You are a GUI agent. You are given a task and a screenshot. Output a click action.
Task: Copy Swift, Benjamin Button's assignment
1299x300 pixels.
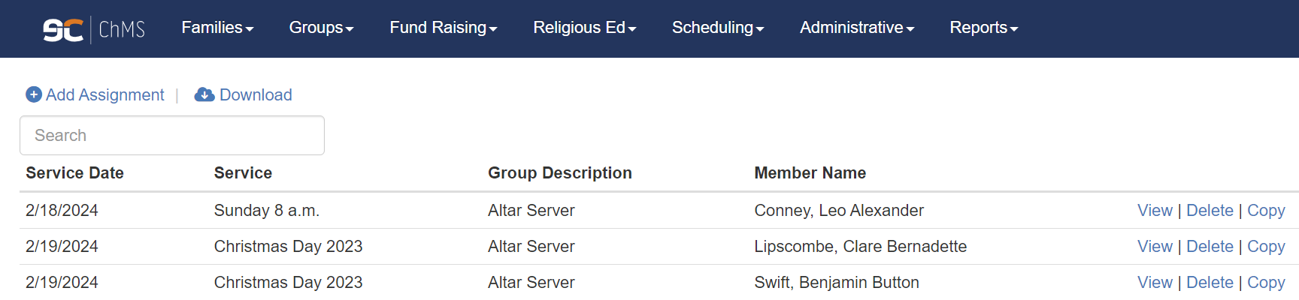click(1266, 283)
